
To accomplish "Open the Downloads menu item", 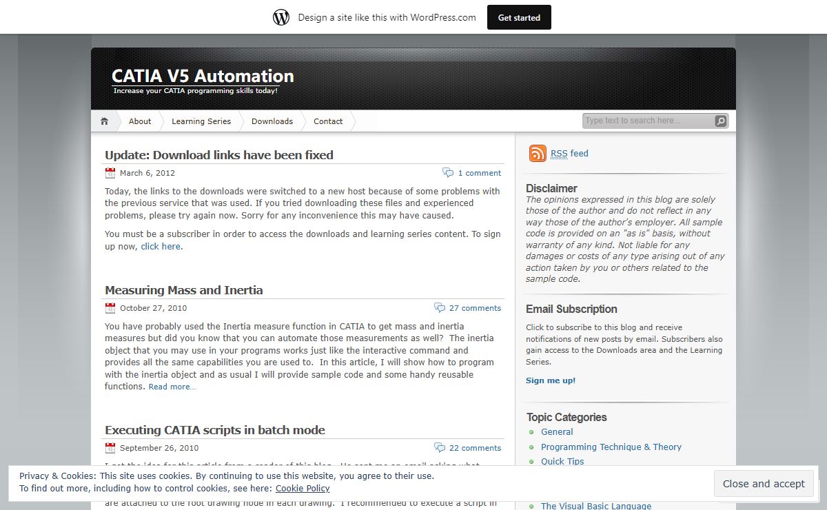I will (x=272, y=121).
